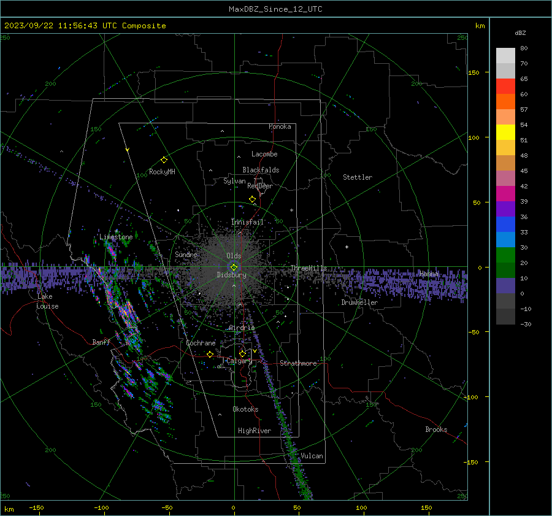Select the Lacombe label
552x516 pixels.
pyautogui.click(x=264, y=154)
